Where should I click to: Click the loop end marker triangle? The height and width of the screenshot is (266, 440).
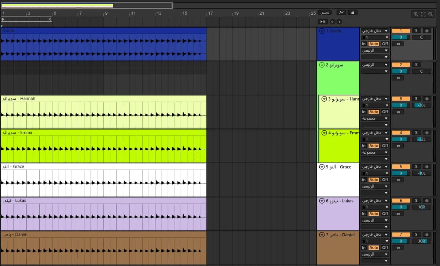click(50, 19)
